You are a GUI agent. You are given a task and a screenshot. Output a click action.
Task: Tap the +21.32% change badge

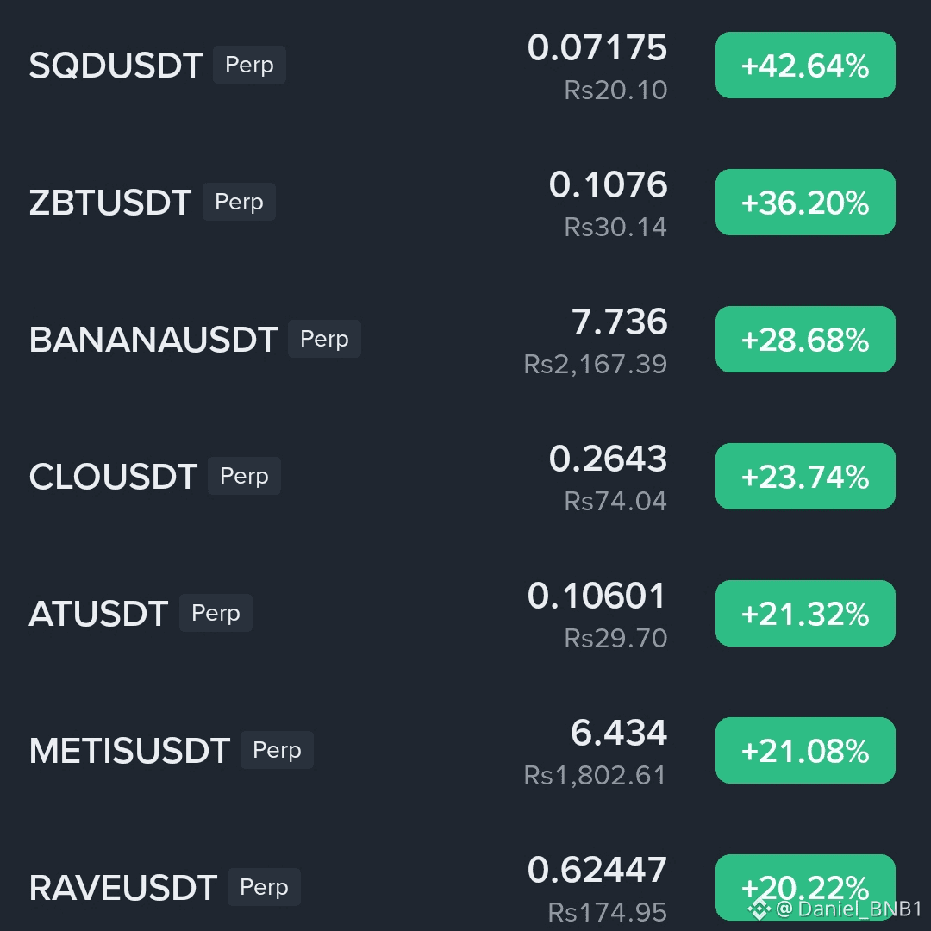805,614
